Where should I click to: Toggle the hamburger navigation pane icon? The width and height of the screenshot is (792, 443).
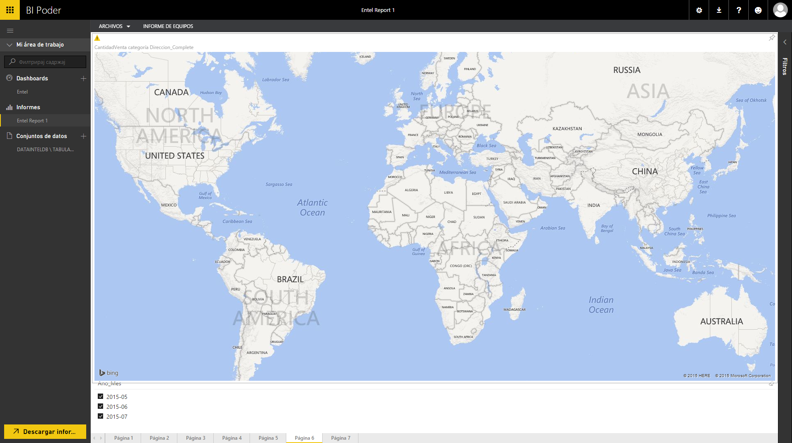point(10,30)
